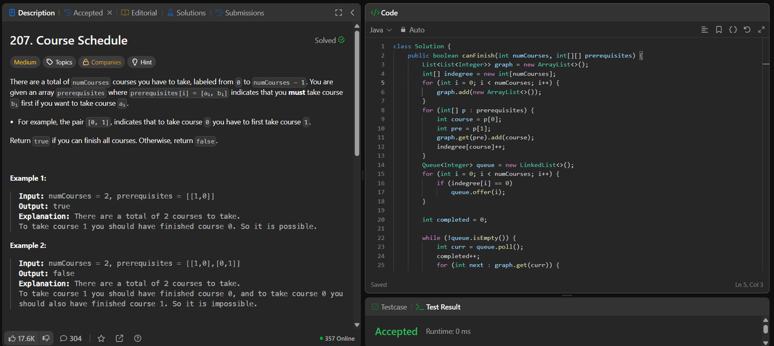Click the Accepted result text
The image size is (774, 346).
pyautogui.click(x=396, y=331)
